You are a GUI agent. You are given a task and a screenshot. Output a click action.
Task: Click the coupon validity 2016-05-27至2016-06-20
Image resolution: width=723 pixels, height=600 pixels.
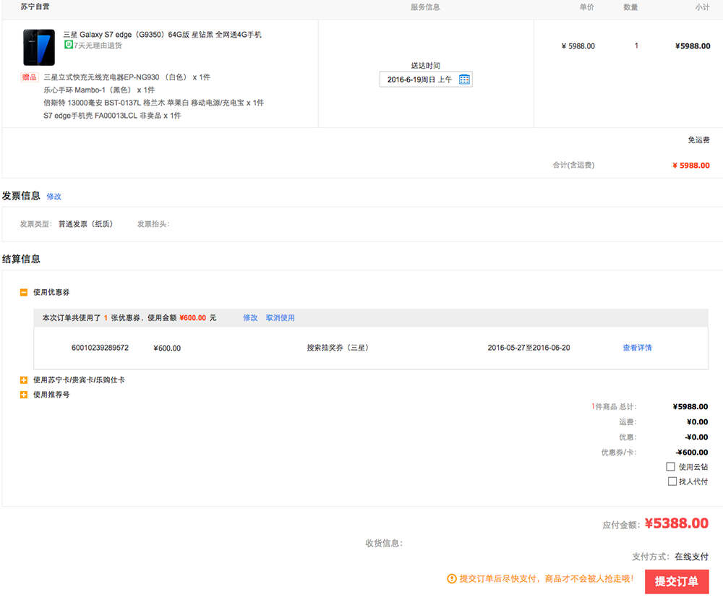(529, 348)
